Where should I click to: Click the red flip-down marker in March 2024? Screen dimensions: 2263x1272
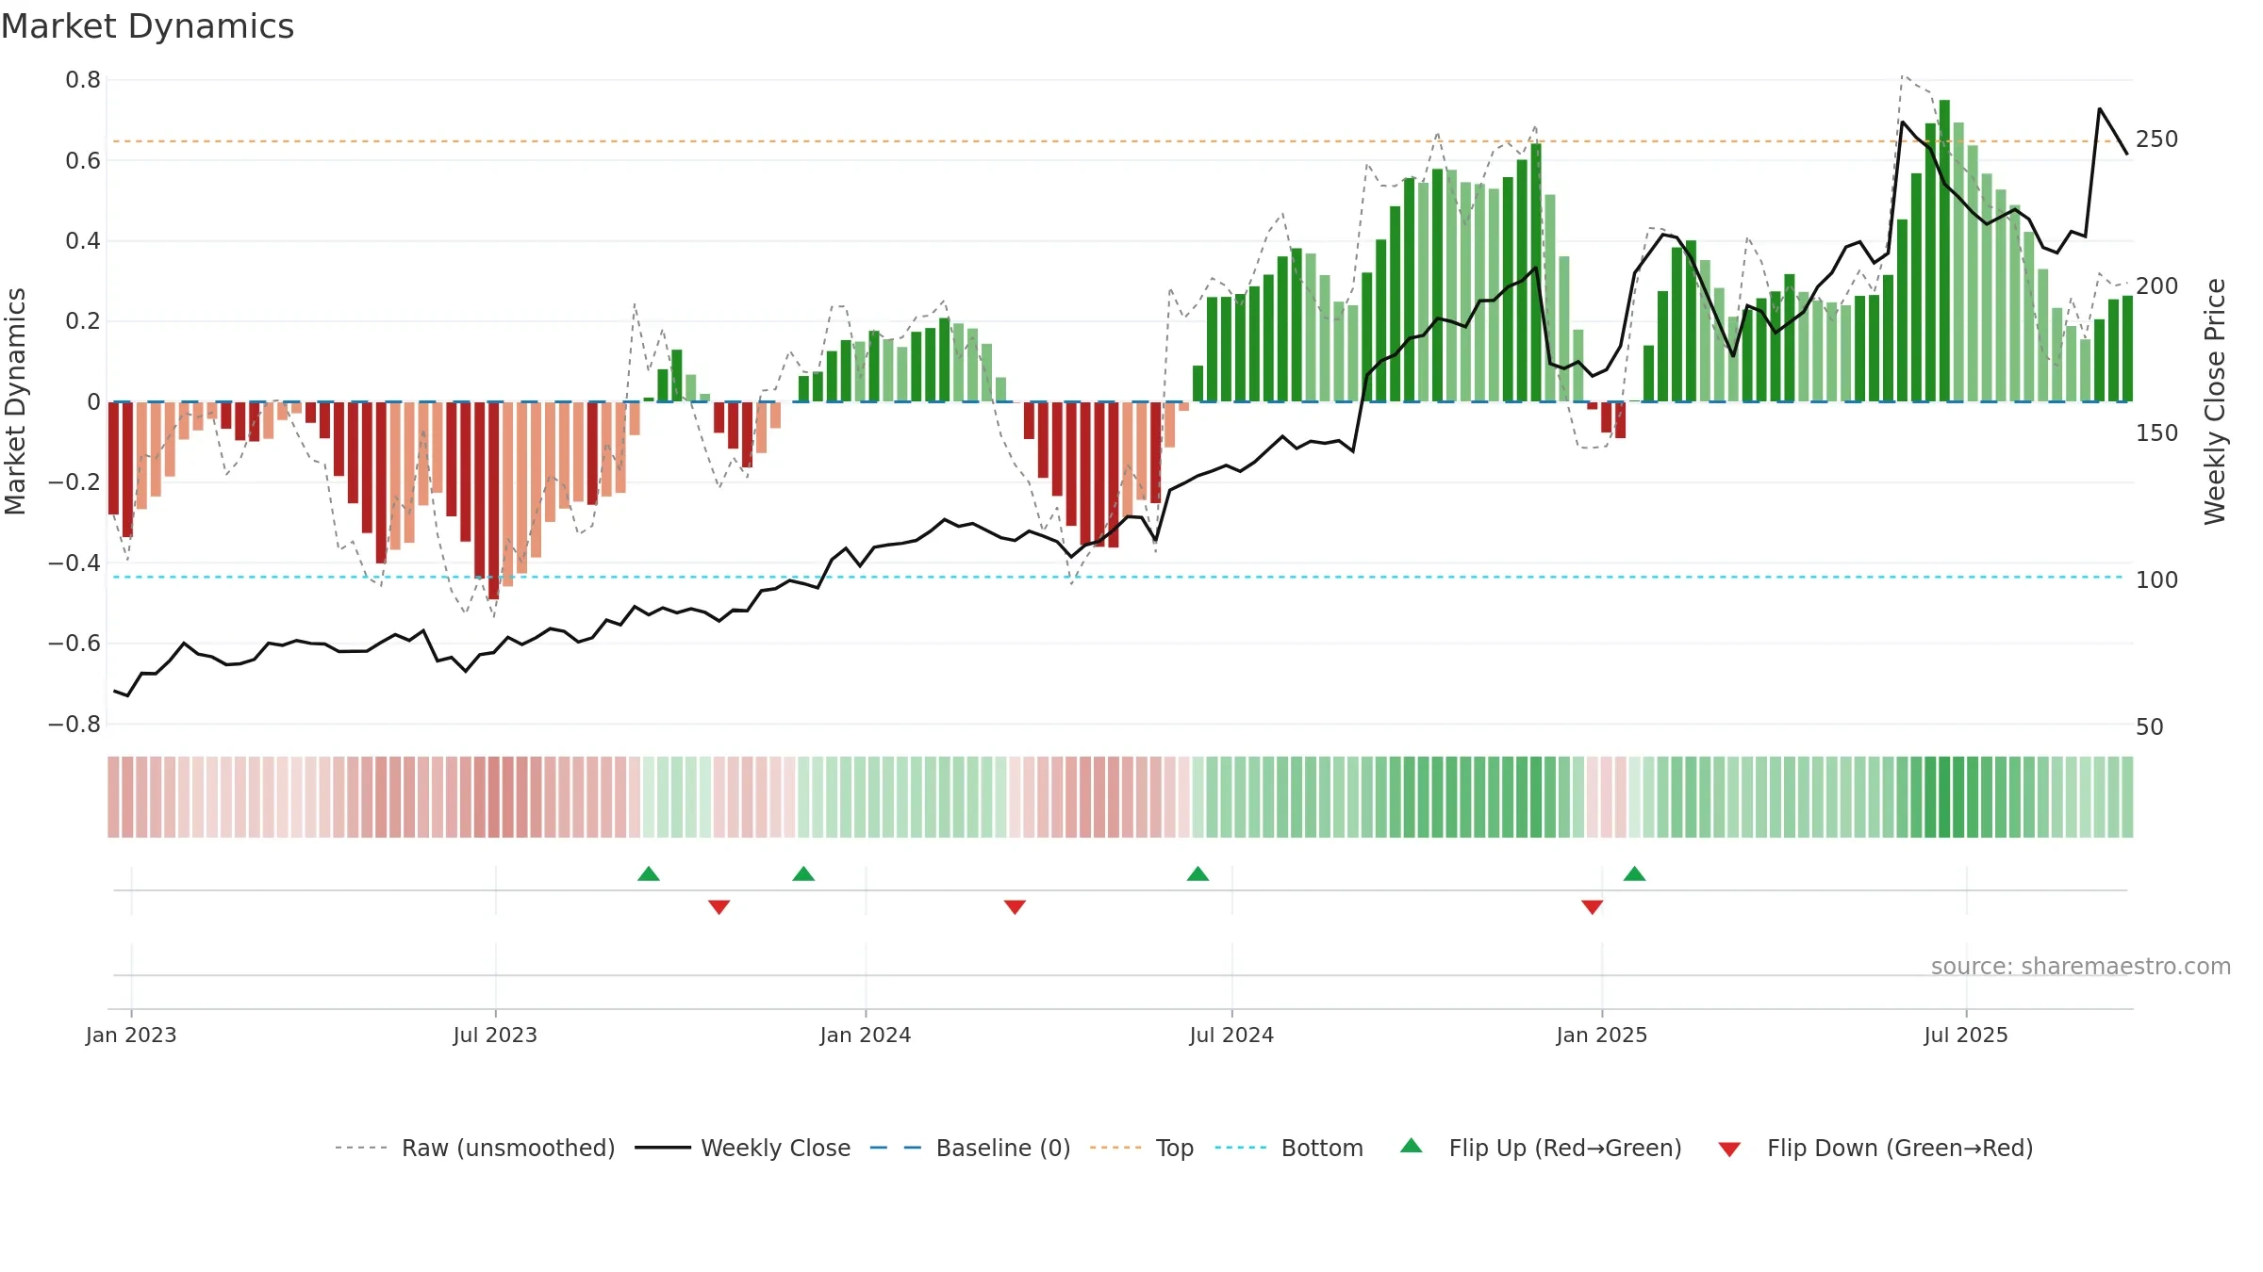(1015, 906)
